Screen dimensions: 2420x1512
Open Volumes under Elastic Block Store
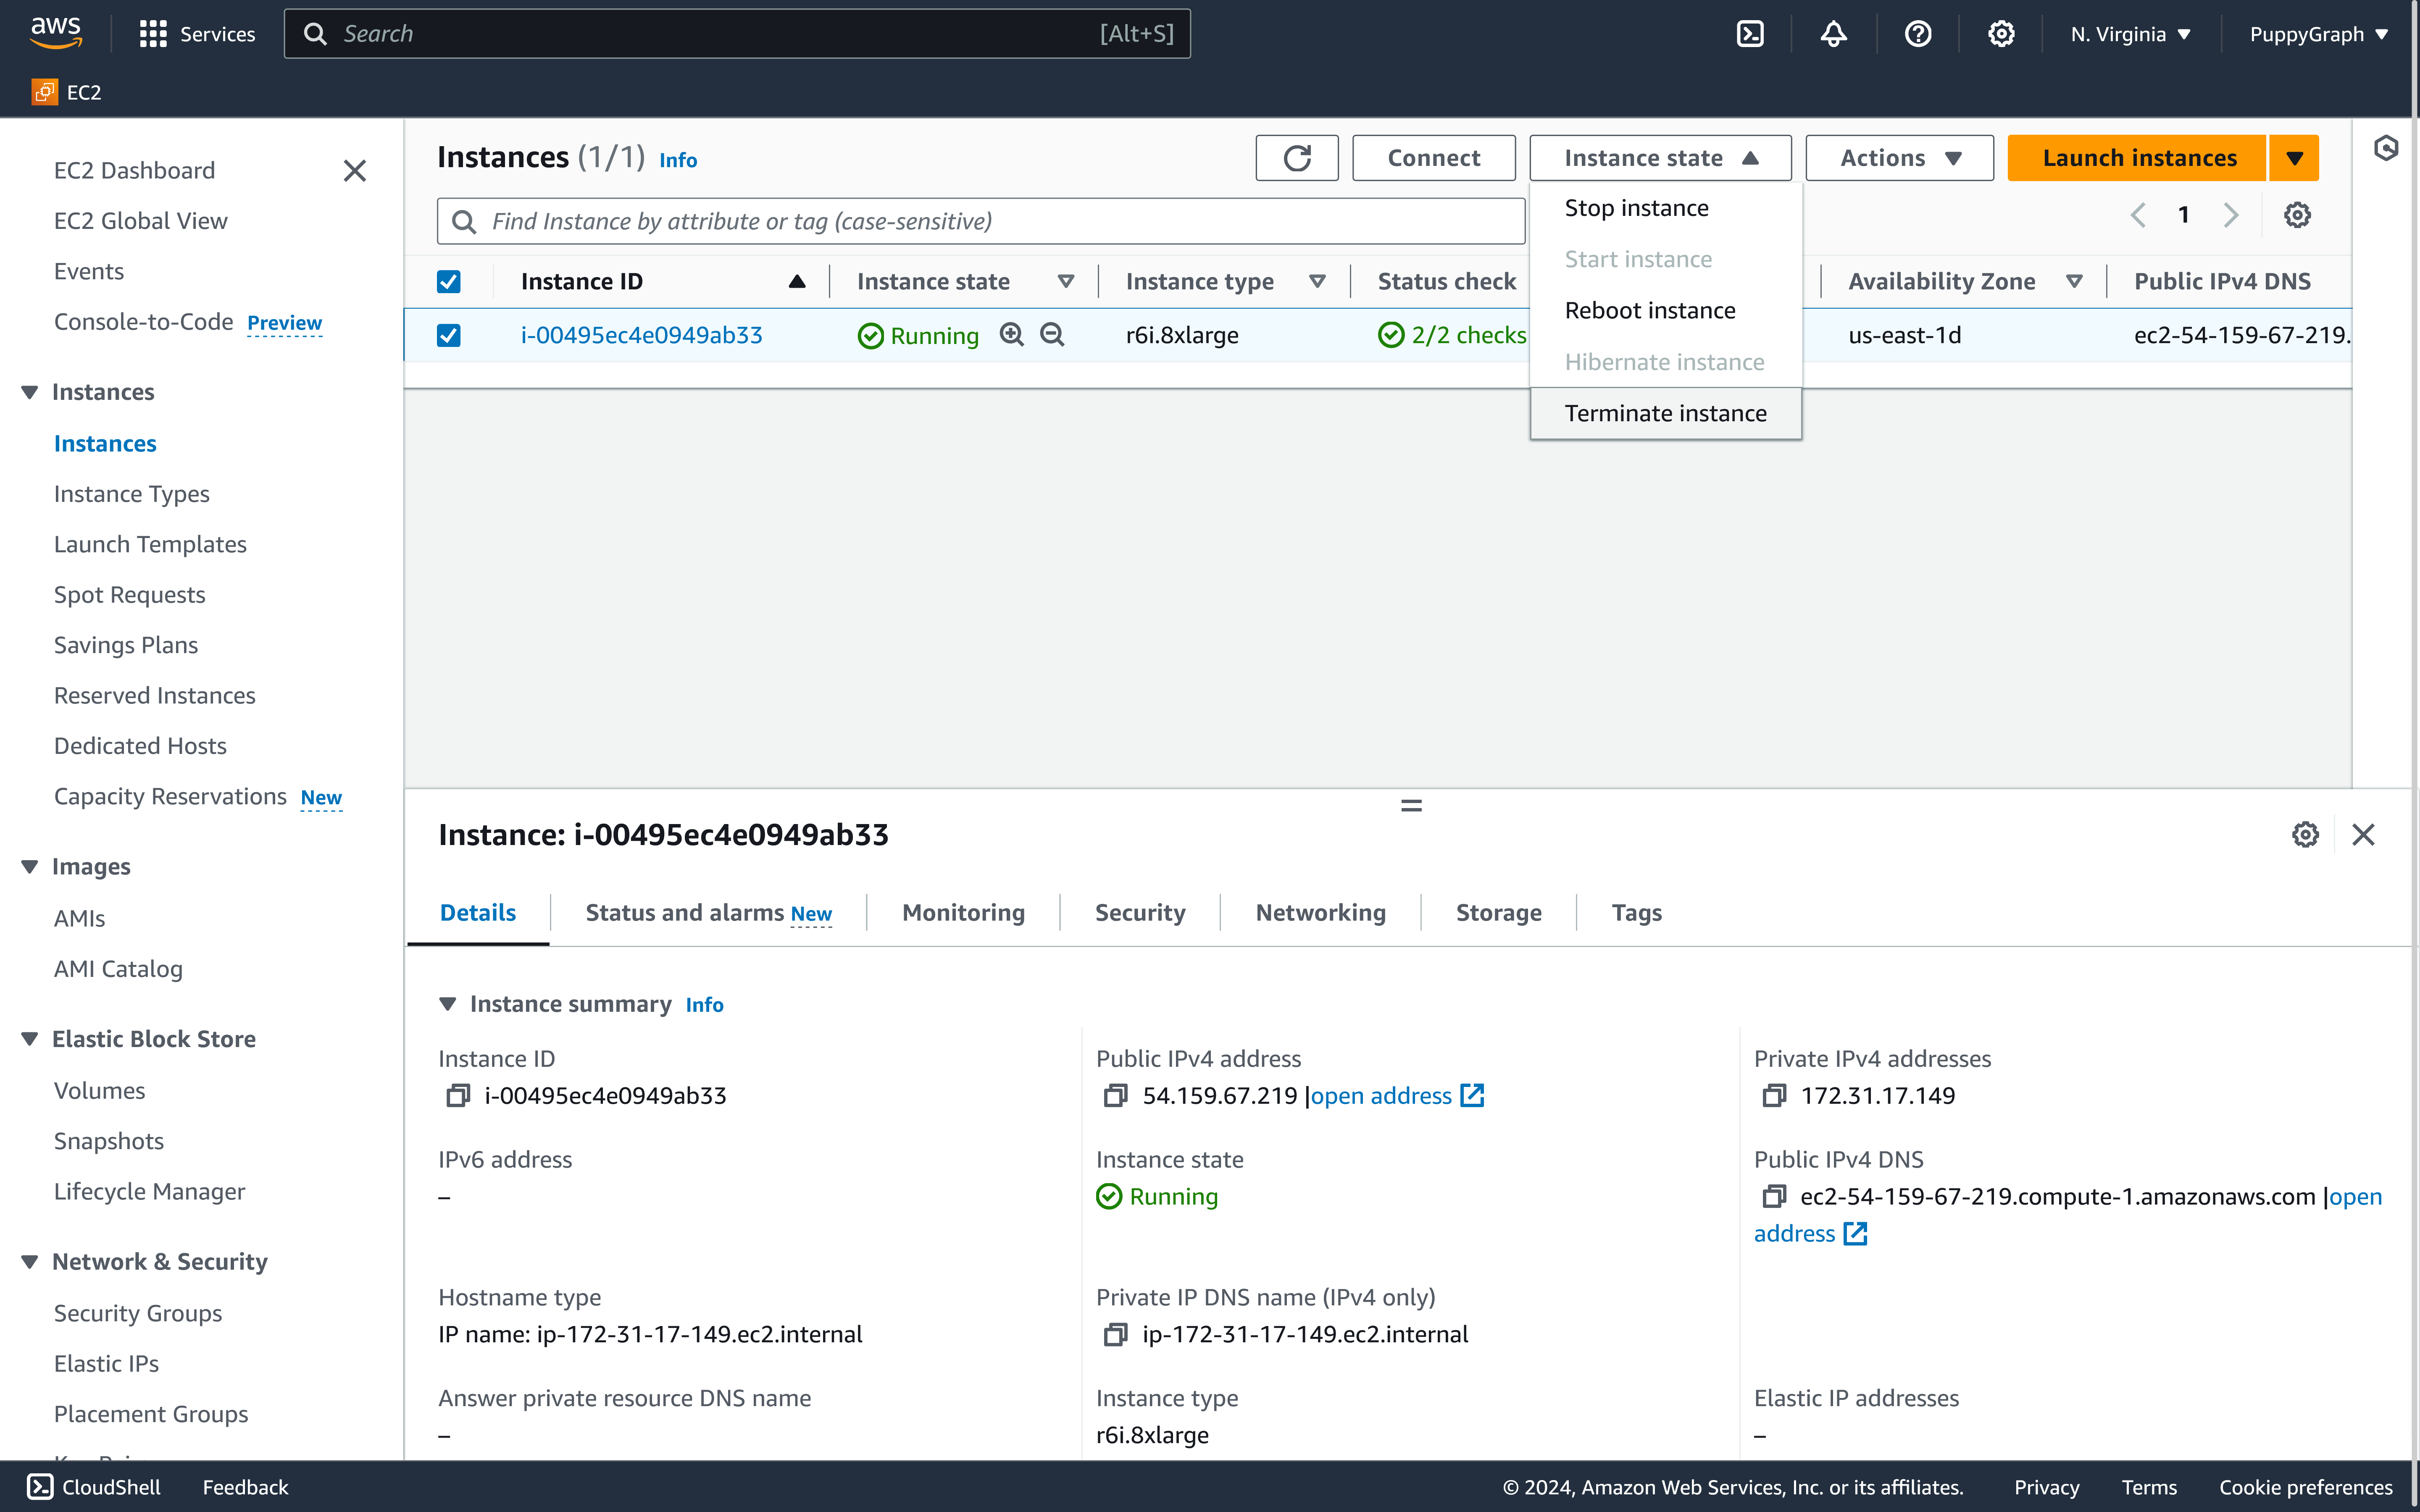[x=99, y=1091]
